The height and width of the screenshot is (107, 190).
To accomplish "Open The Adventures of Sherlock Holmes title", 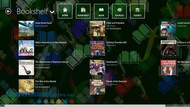I will (x=52, y=62).
